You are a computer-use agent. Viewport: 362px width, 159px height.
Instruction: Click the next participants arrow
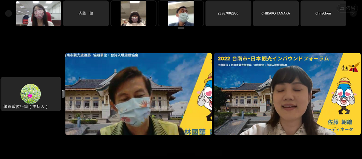[x=353, y=13]
